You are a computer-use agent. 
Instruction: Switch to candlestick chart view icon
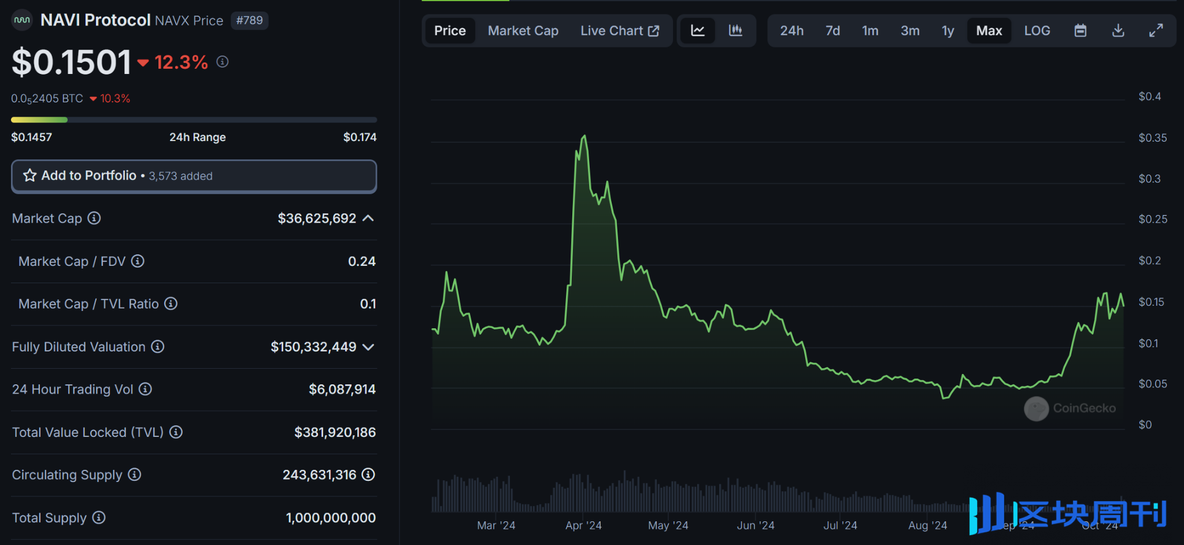point(735,31)
